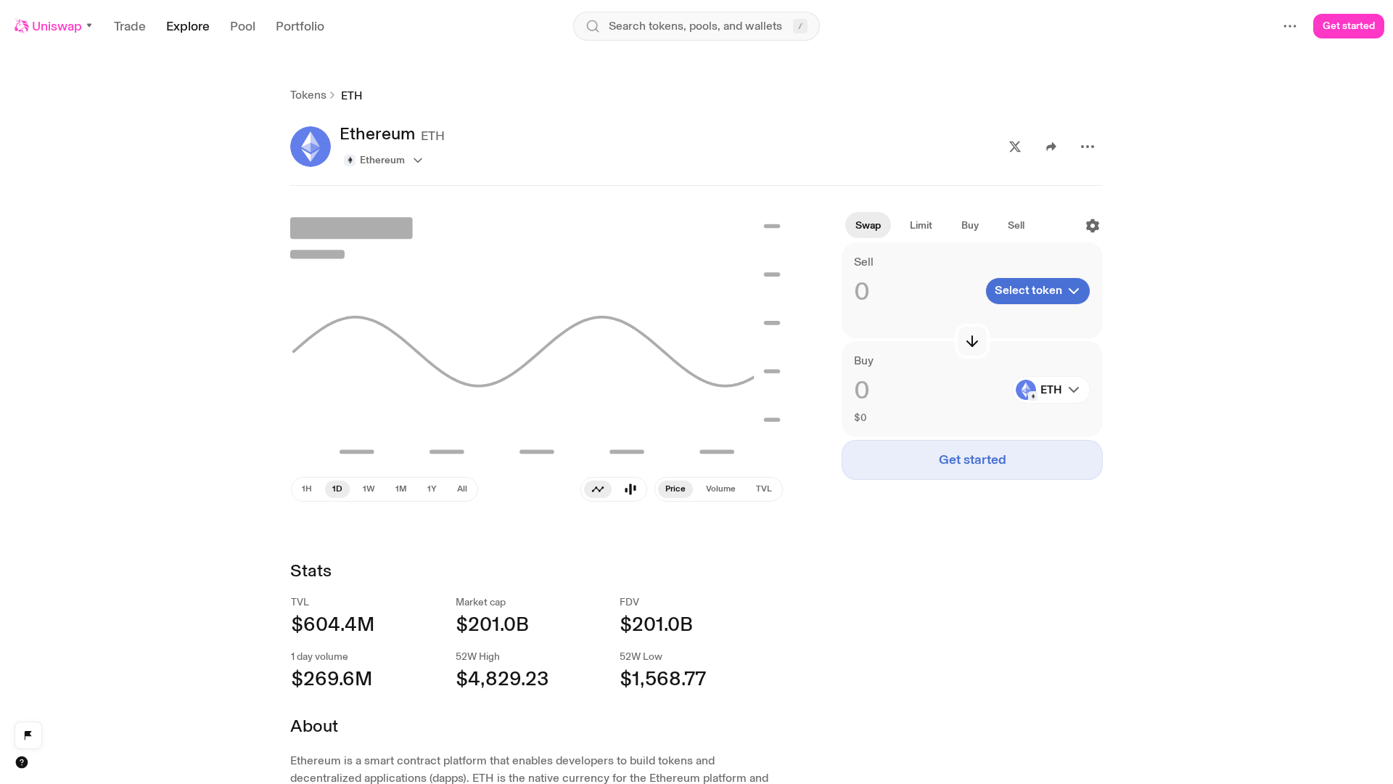Expand the Uniswap logo dropdown
Screen dimensions: 1393x784
pos(89,25)
